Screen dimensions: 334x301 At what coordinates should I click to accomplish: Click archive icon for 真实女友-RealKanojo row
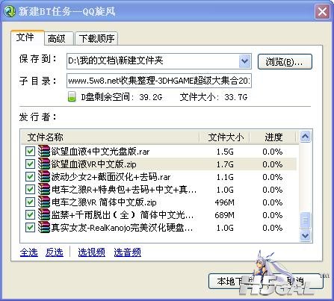point(44,227)
